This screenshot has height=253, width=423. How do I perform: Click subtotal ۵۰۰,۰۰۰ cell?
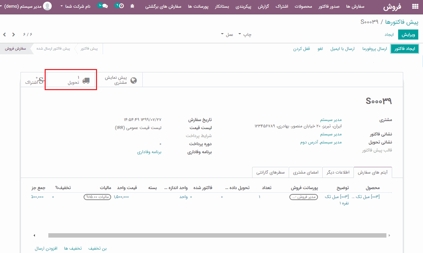coord(37,197)
